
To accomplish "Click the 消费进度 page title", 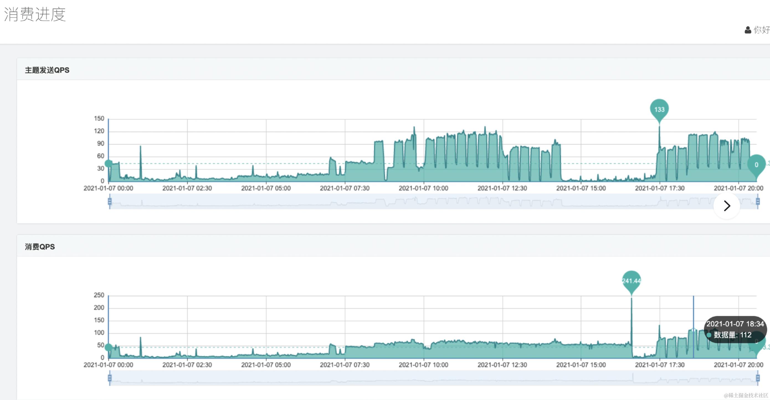I will tap(35, 14).
